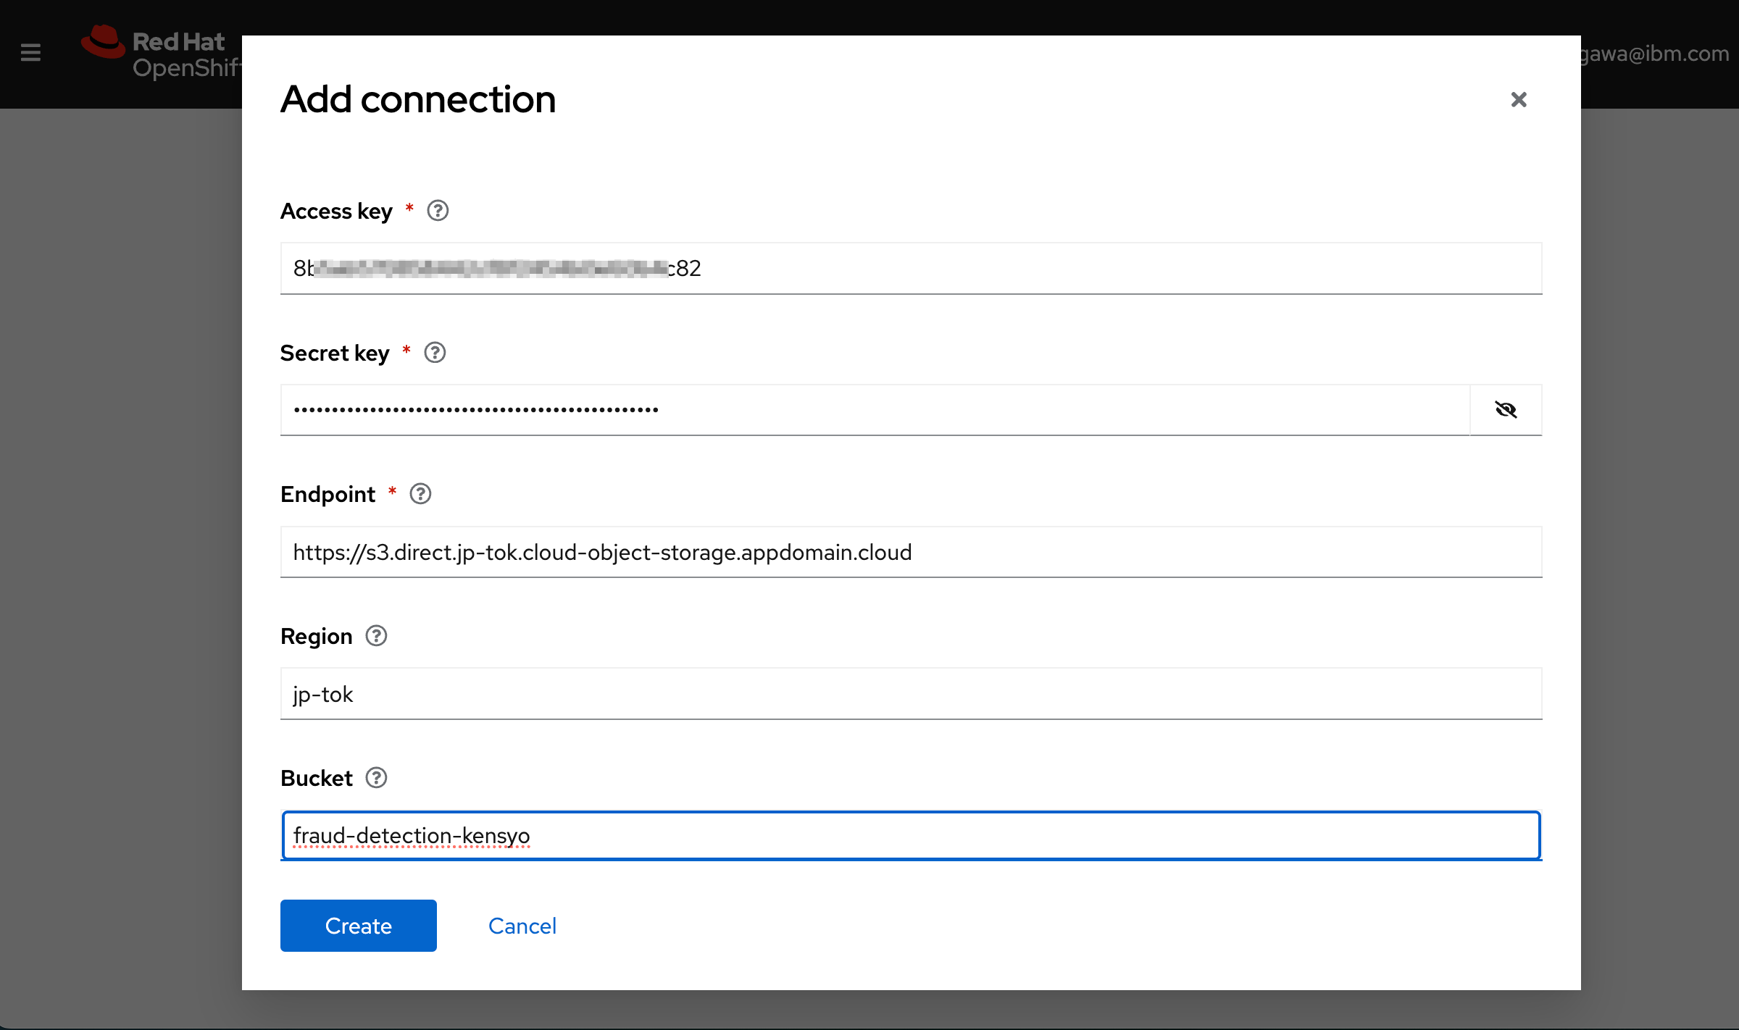Image resolution: width=1739 pixels, height=1030 pixels.
Task: Open the ibm.com user account menu
Action: (1656, 54)
